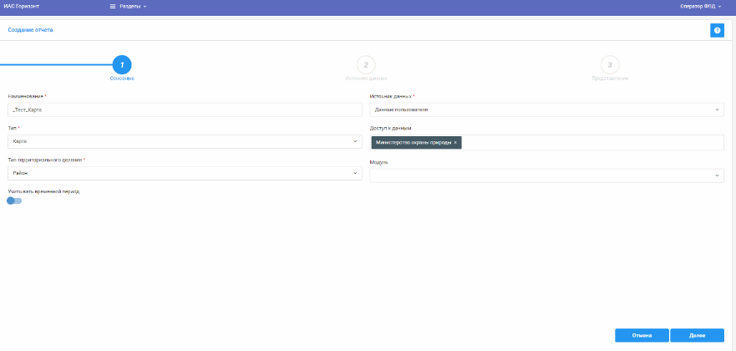Click the Наименование input field
736x351 pixels.
184,109
